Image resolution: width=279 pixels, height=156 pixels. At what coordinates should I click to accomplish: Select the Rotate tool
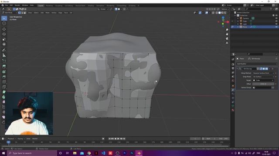click(x=4, y=34)
